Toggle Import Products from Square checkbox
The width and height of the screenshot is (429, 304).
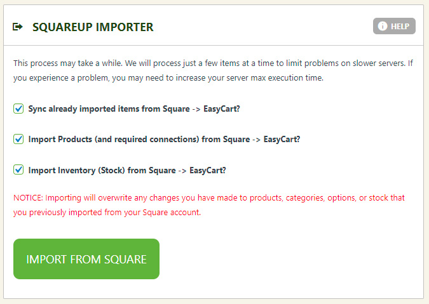point(18,139)
